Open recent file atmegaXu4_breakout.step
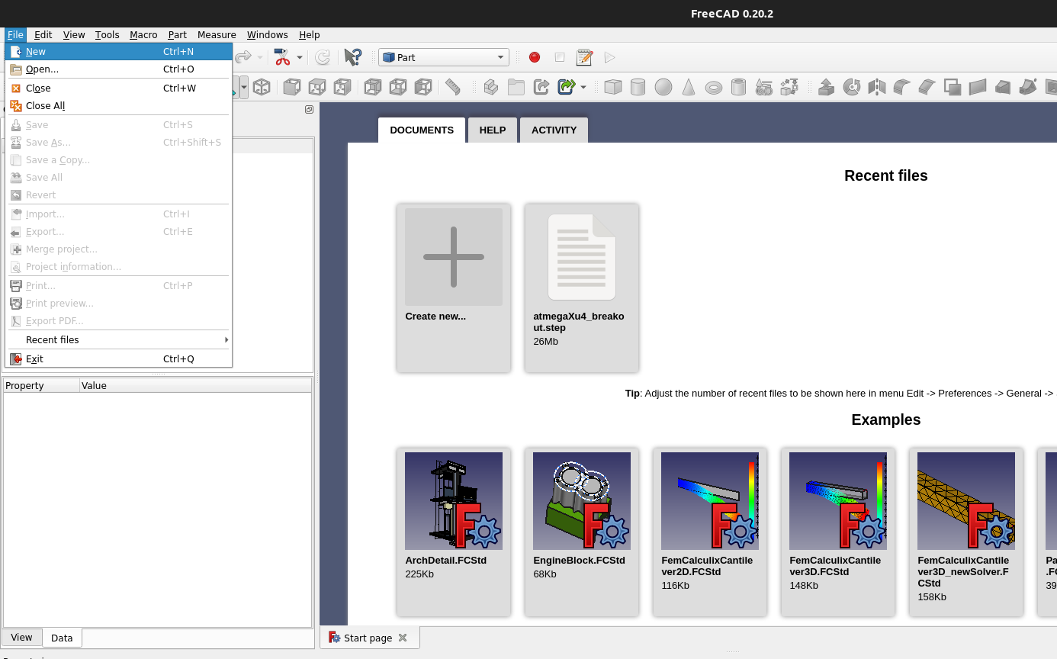The image size is (1057, 659). (x=582, y=288)
